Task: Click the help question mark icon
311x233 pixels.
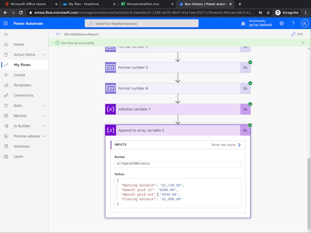Action: click(x=293, y=23)
